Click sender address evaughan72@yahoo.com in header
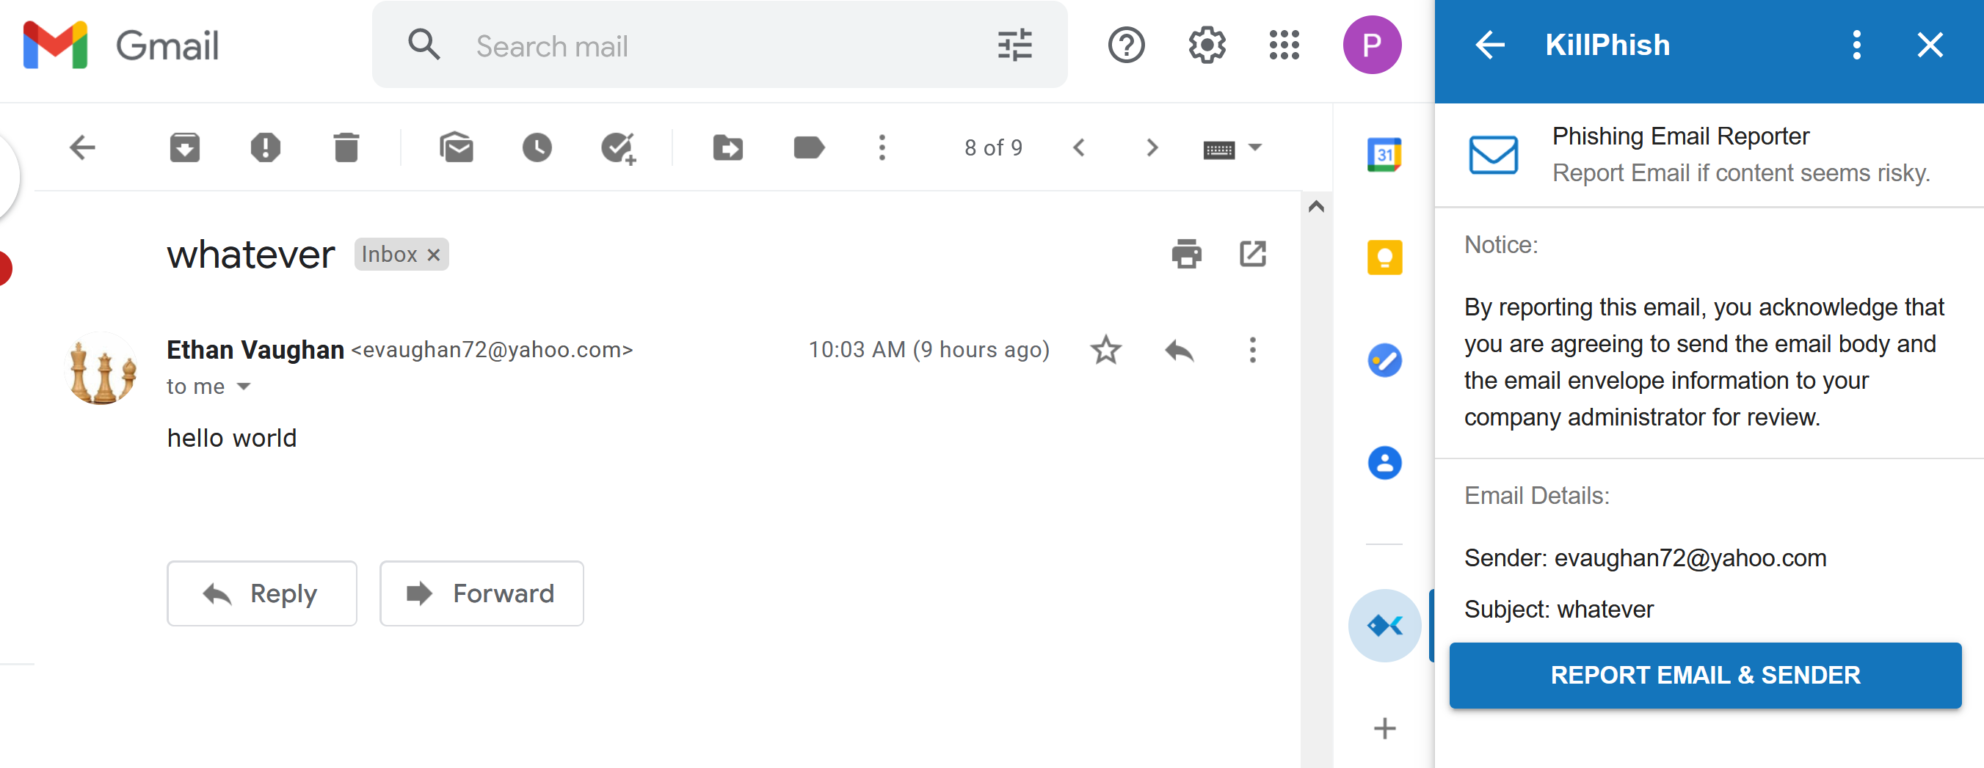This screenshot has height=768, width=1984. click(493, 350)
